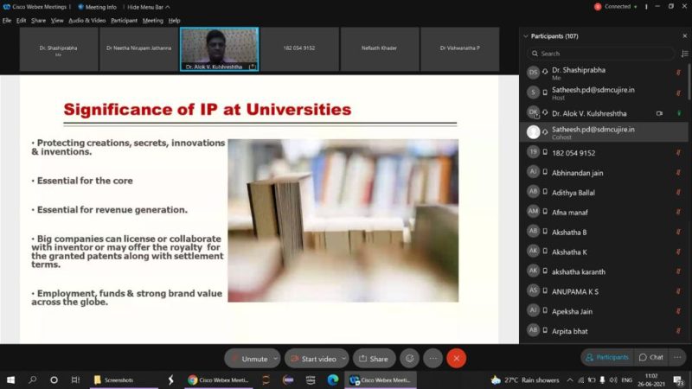
Task: Open More options in meeting controls
Action: (432, 358)
